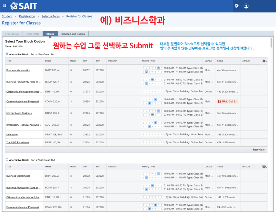
Task: Click the Student breadcrumb link
Action: pos(7,16)
